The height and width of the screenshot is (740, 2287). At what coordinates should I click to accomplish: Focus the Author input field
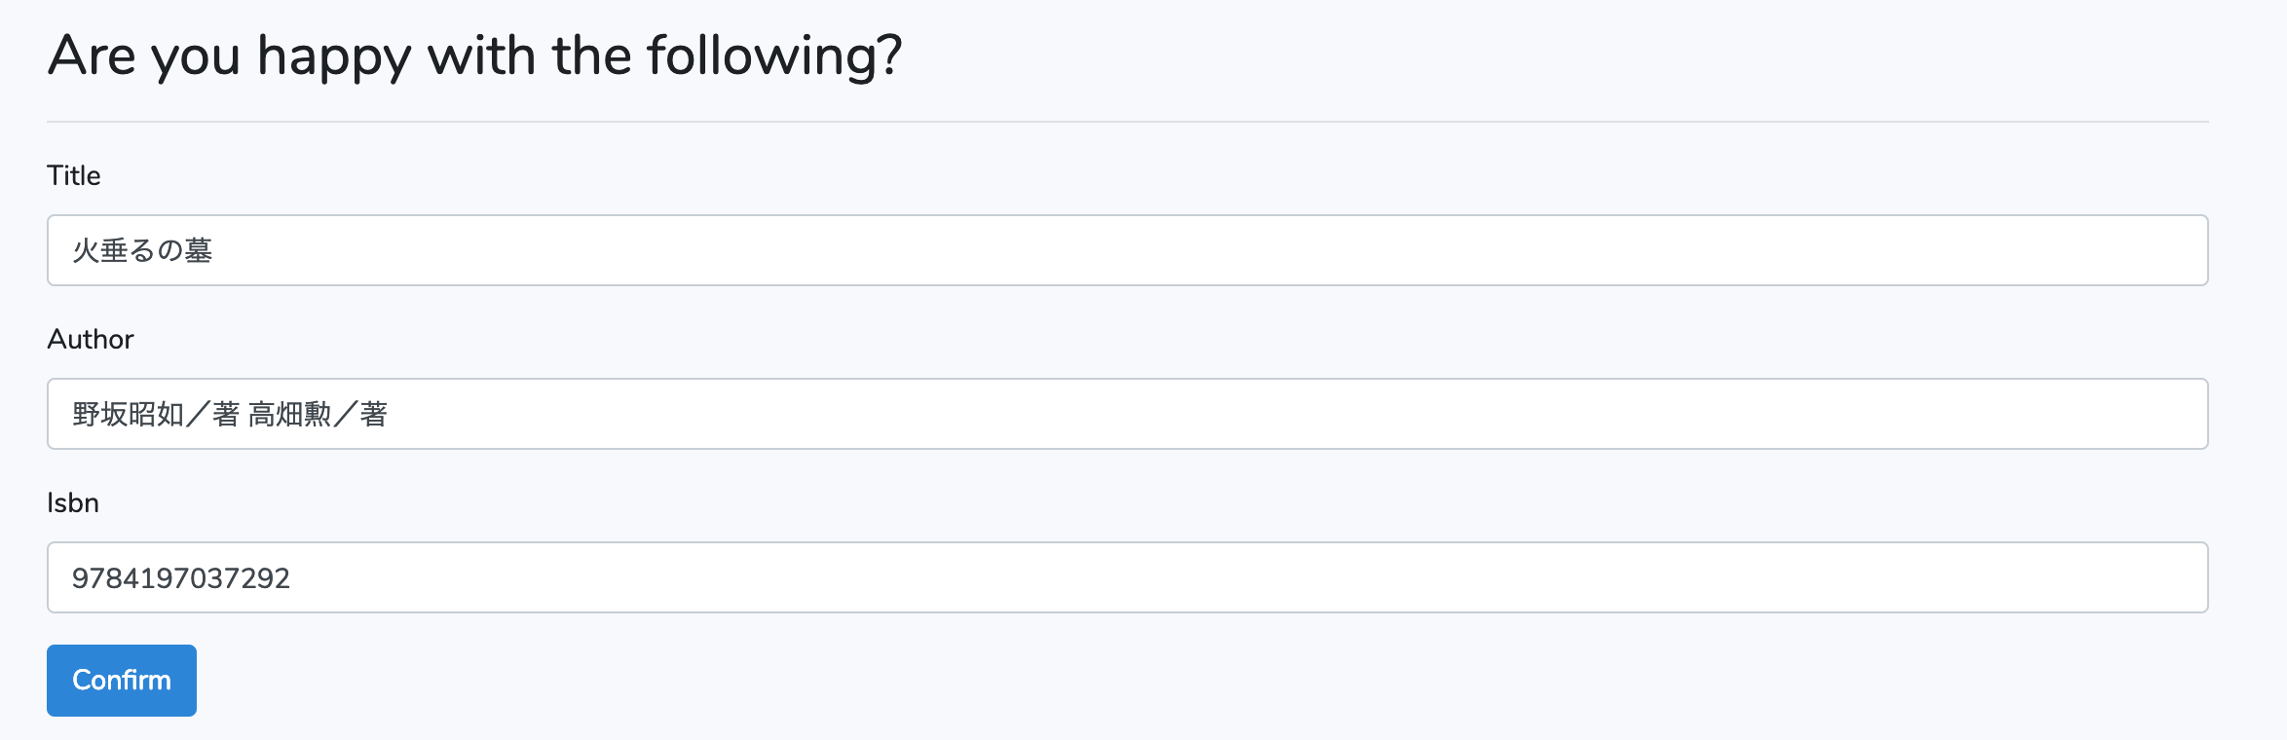[1127, 414]
